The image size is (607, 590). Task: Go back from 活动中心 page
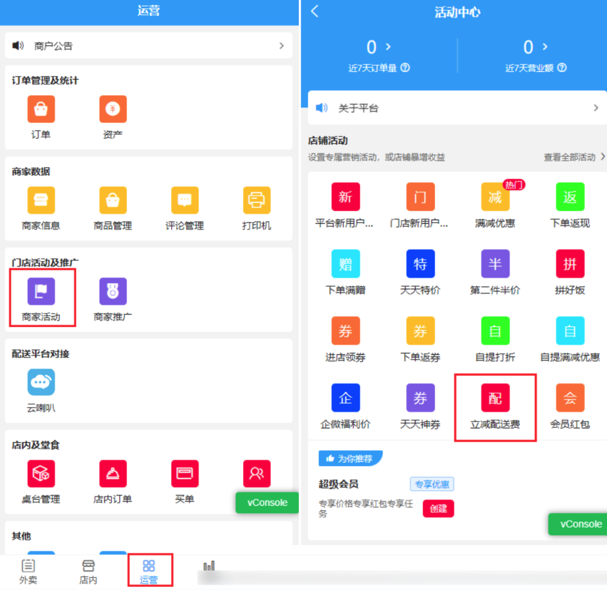[315, 11]
